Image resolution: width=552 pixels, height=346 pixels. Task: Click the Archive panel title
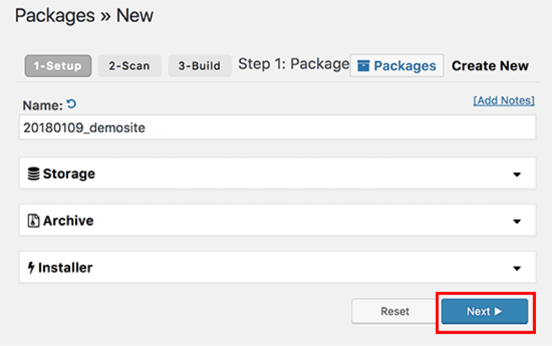tap(68, 221)
